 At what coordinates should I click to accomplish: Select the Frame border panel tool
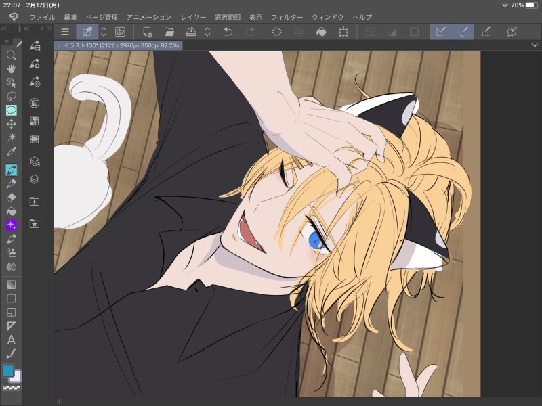coord(11,312)
